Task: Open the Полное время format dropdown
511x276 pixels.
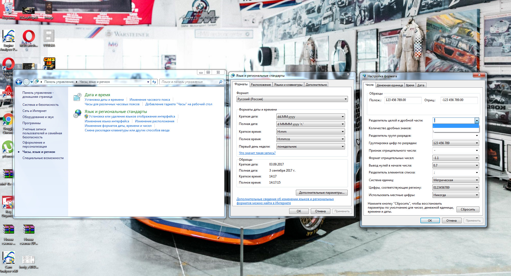Action: [311, 139]
